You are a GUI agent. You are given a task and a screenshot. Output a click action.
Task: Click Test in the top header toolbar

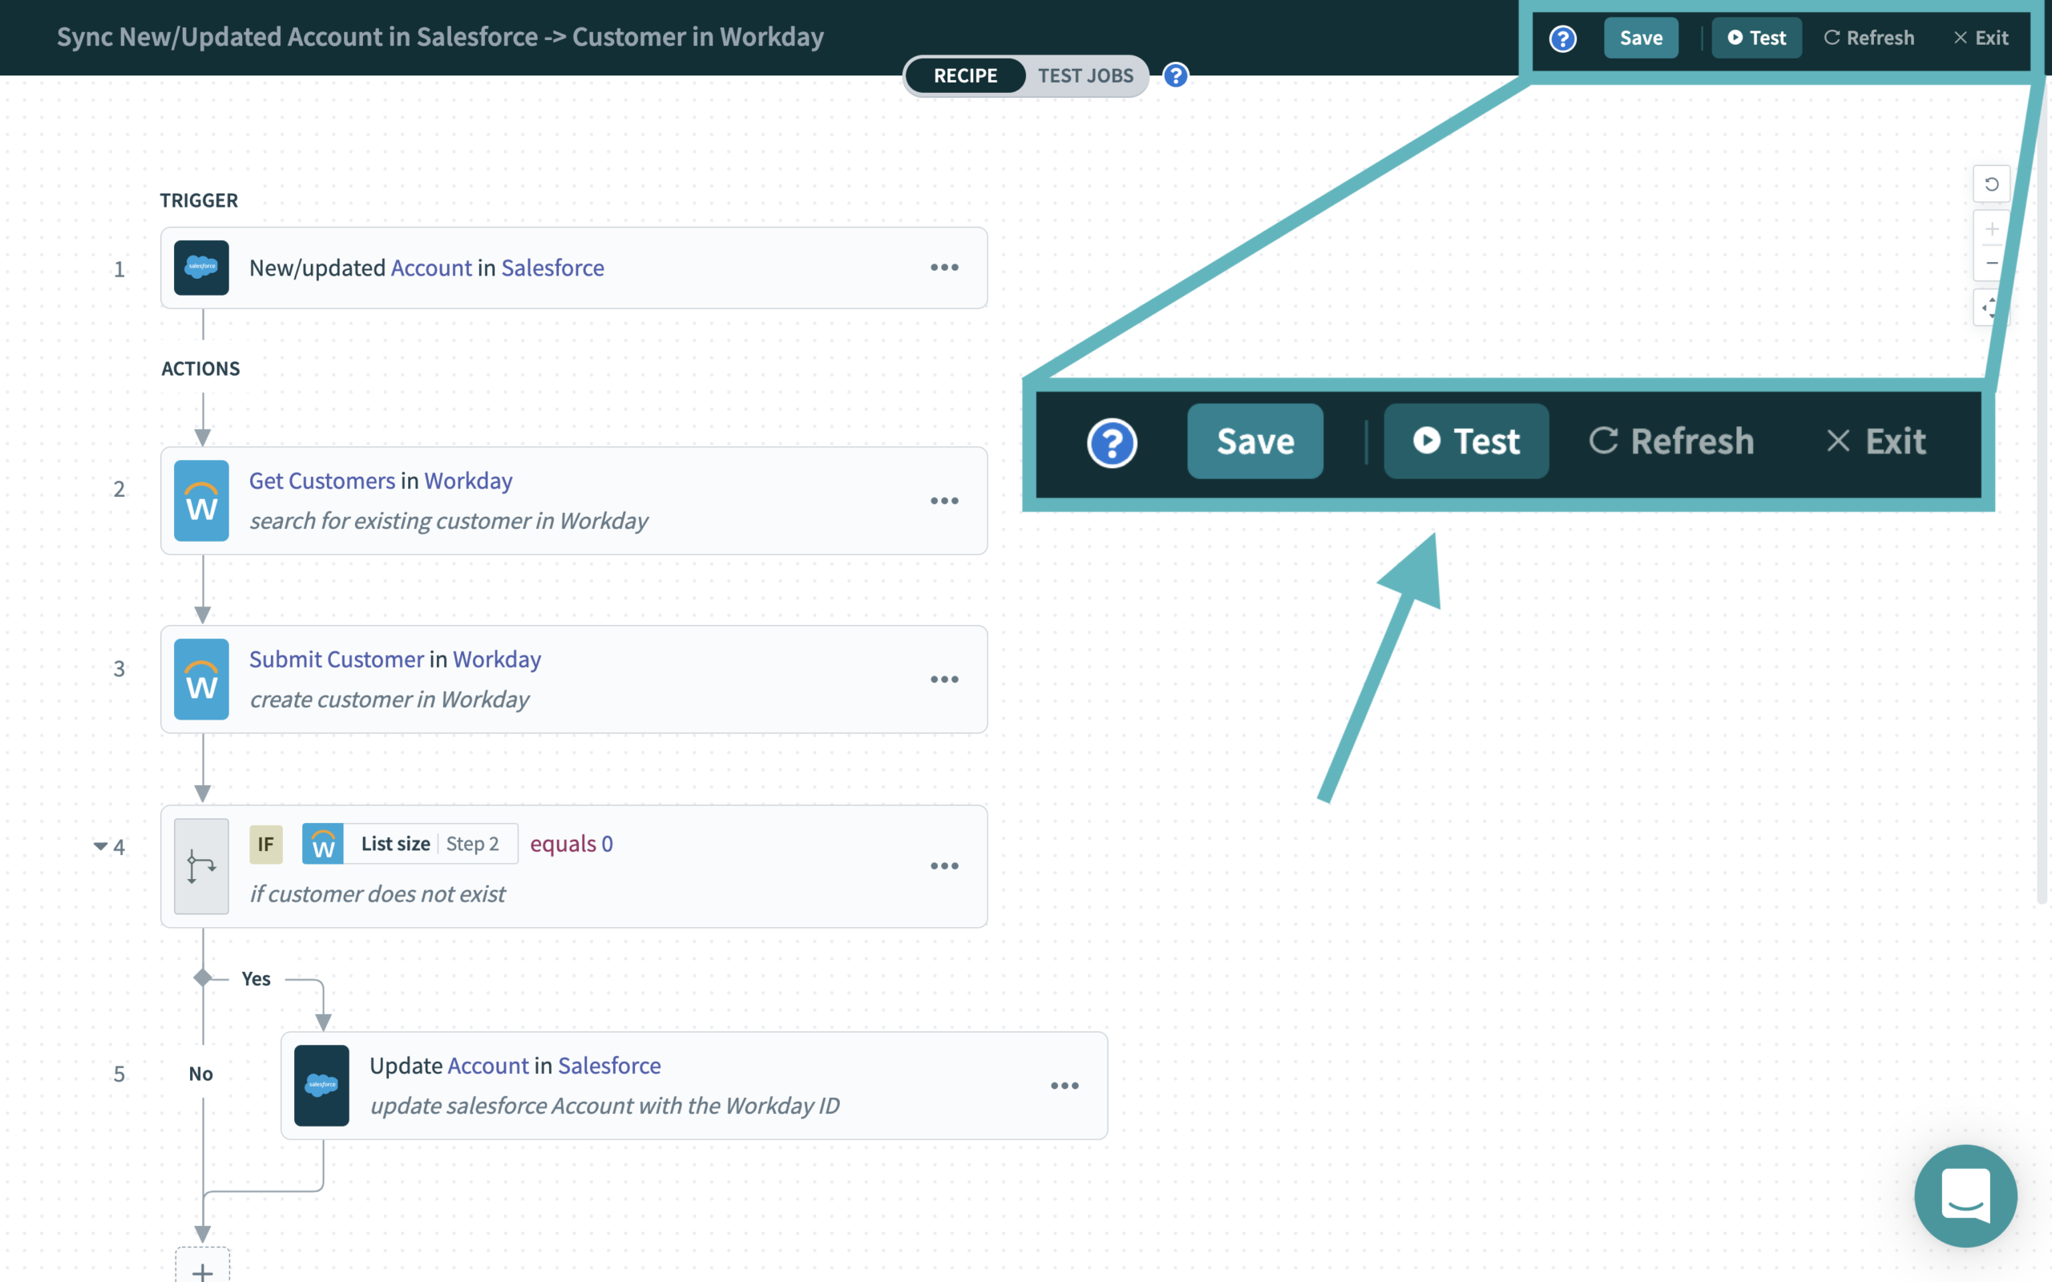[x=1756, y=38]
